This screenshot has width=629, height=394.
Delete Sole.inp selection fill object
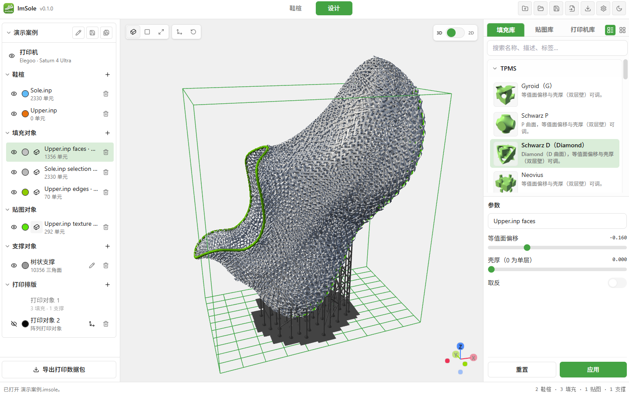point(106,172)
